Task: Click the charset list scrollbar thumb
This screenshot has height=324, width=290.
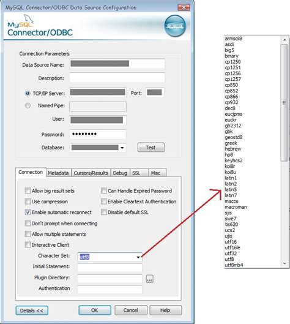Action: pyautogui.click(x=284, y=103)
